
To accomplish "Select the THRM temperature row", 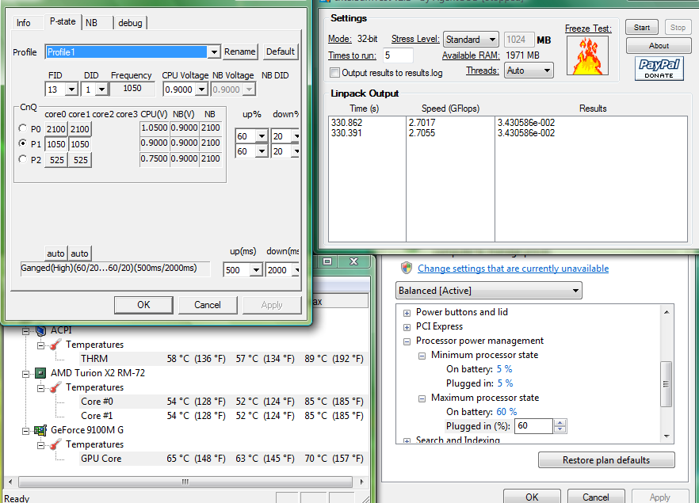I will pos(222,359).
